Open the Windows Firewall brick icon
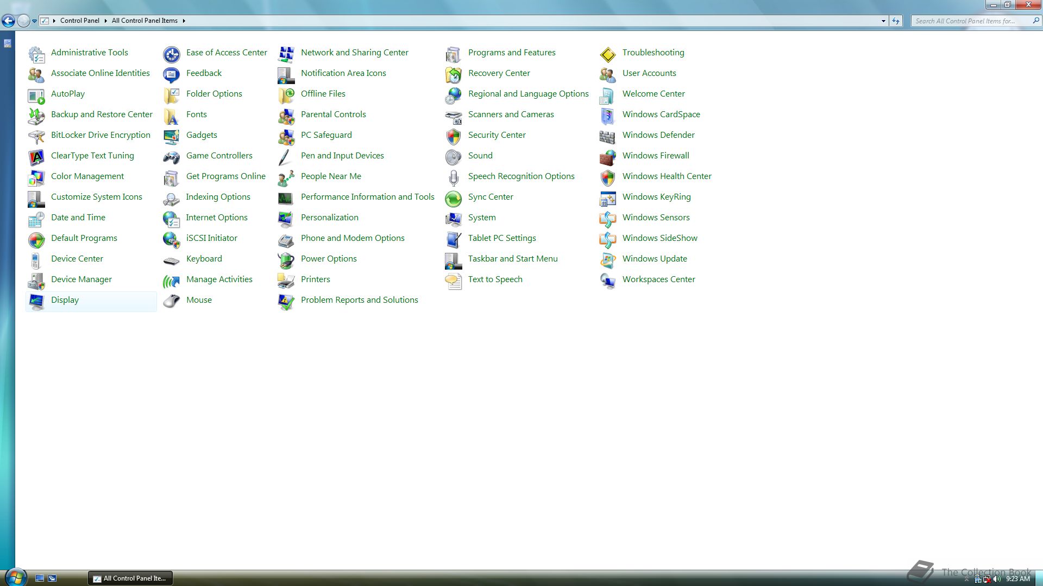Screen dimensions: 1043x586 pyautogui.click(x=608, y=157)
